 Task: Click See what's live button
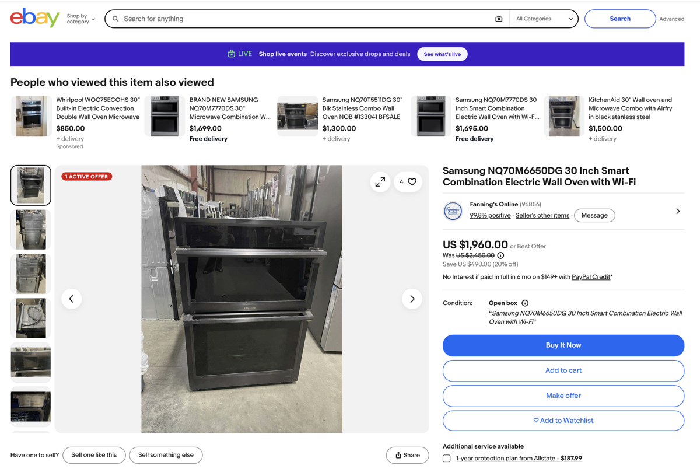tap(442, 54)
